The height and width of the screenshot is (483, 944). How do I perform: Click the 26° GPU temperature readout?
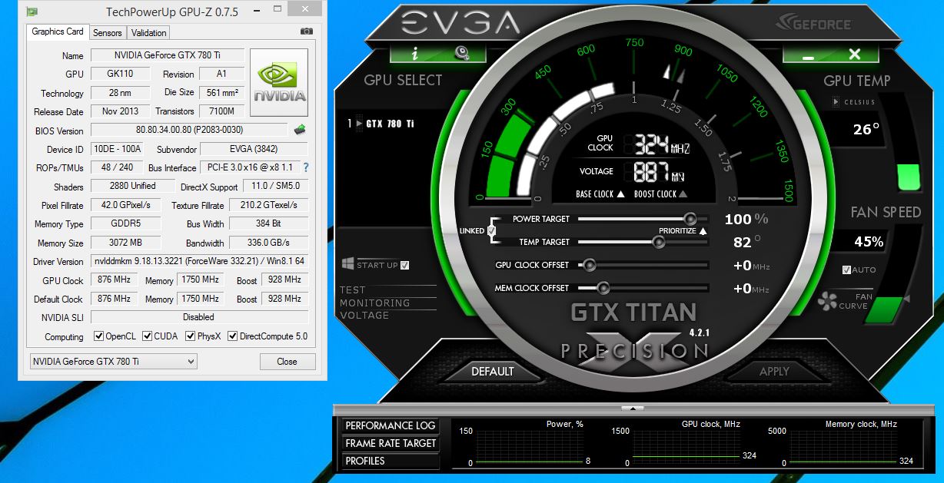tap(866, 130)
